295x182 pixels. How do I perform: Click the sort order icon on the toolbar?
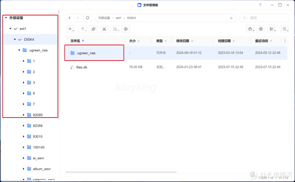tap(284, 29)
